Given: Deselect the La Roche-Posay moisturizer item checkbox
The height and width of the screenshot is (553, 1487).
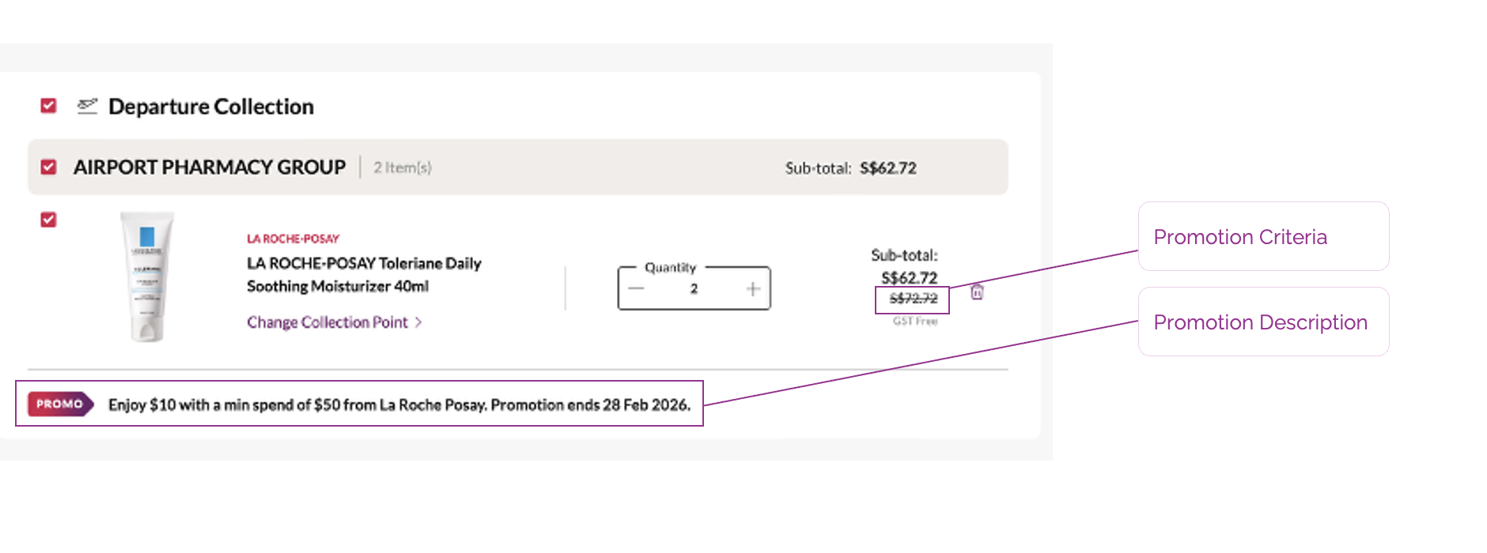Looking at the screenshot, I should coord(49,220).
